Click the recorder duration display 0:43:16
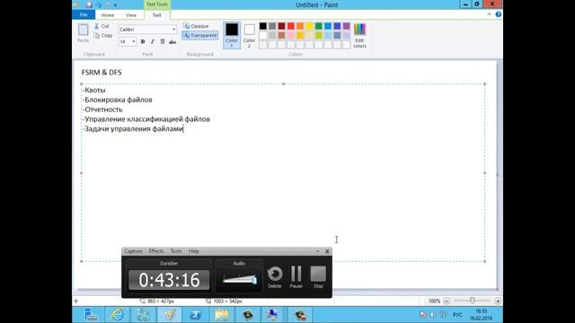 [x=169, y=280]
